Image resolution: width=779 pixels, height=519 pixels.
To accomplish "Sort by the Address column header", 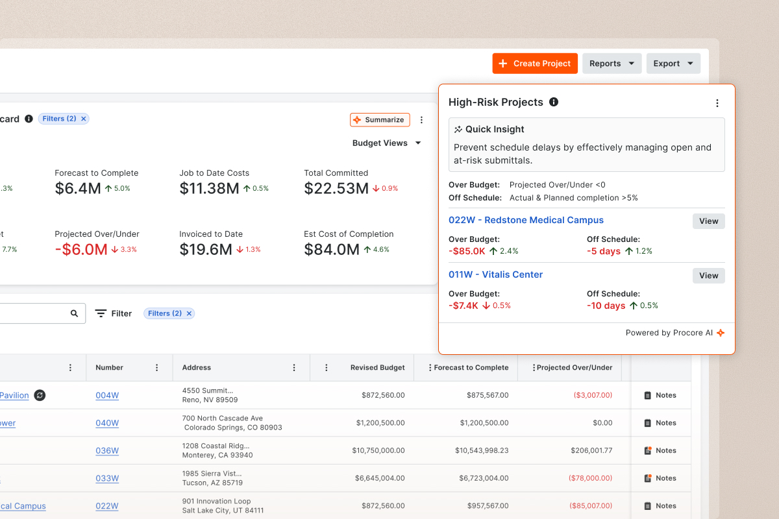I will point(196,368).
